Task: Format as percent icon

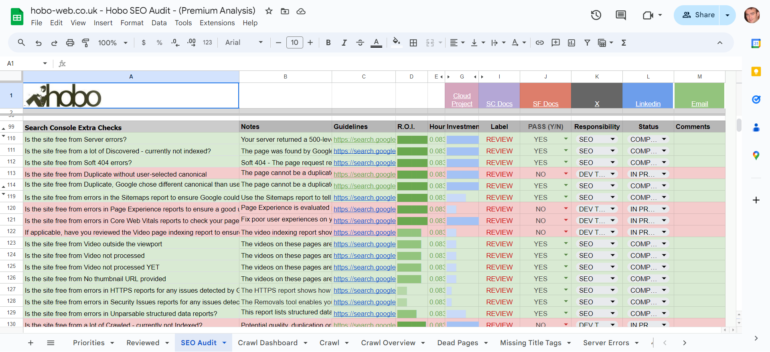Action: [x=159, y=43]
